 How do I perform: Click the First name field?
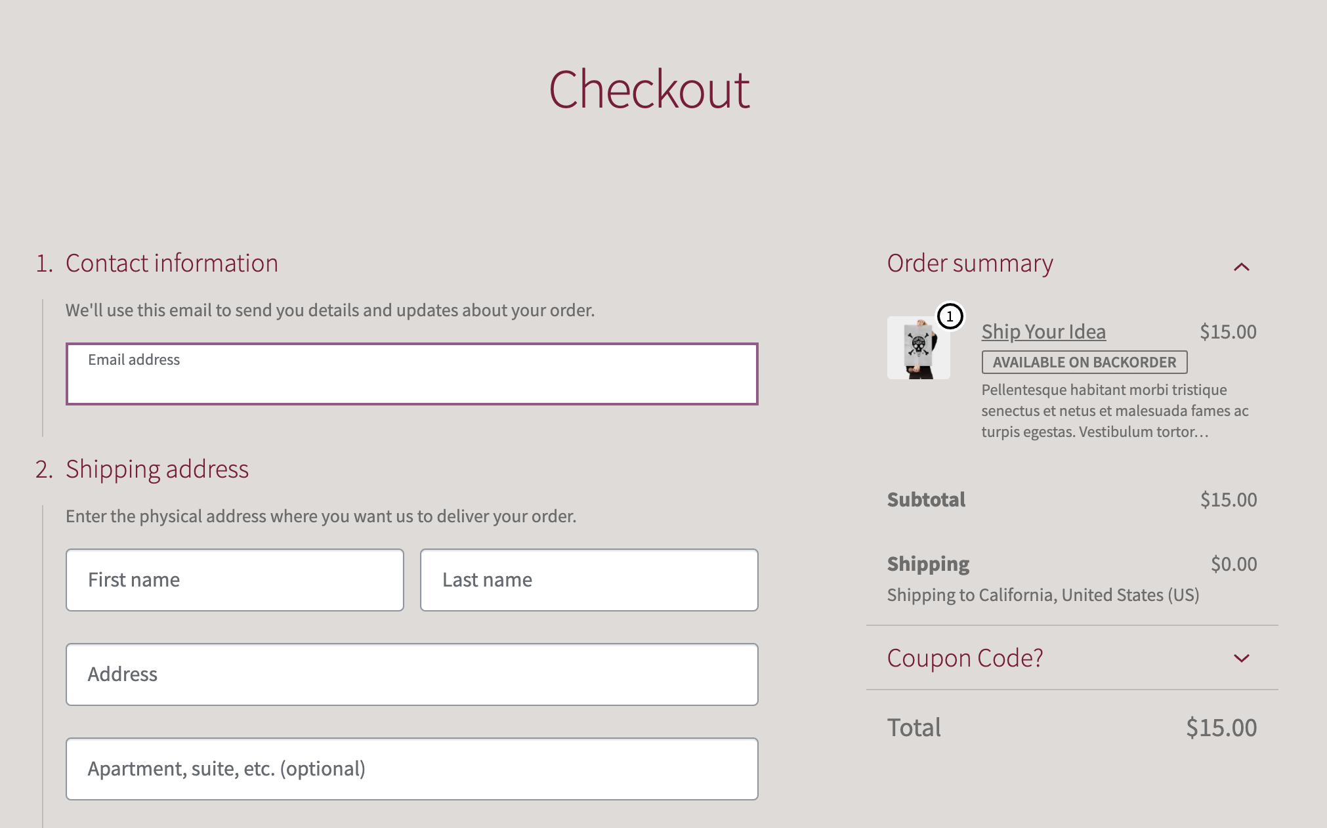[234, 580]
